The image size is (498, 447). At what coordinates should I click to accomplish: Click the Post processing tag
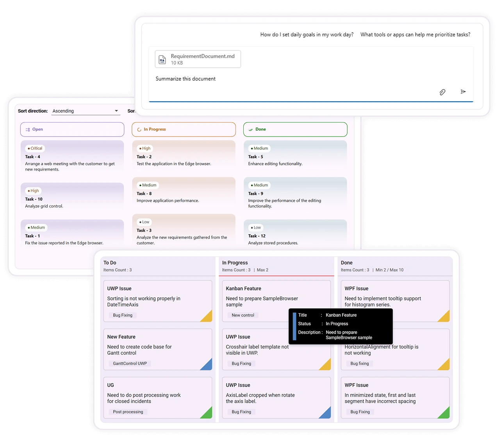(128, 412)
